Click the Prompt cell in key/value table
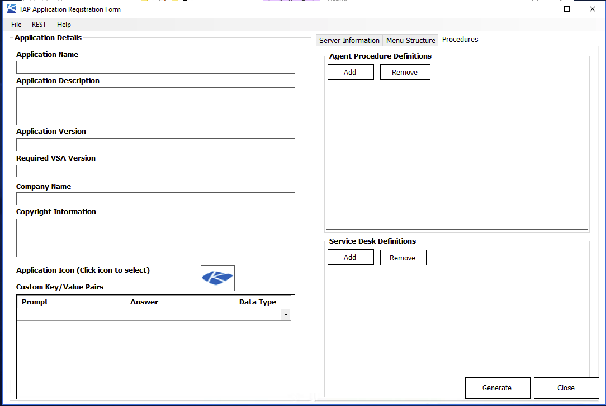Screen dimensions: 606x406 (x=72, y=314)
